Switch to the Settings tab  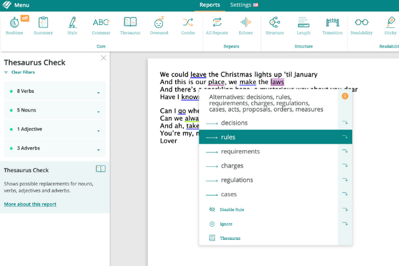click(x=241, y=5)
